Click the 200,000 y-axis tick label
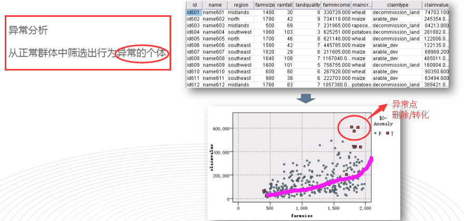The width and height of the screenshot is (464, 221). click(x=221, y=176)
